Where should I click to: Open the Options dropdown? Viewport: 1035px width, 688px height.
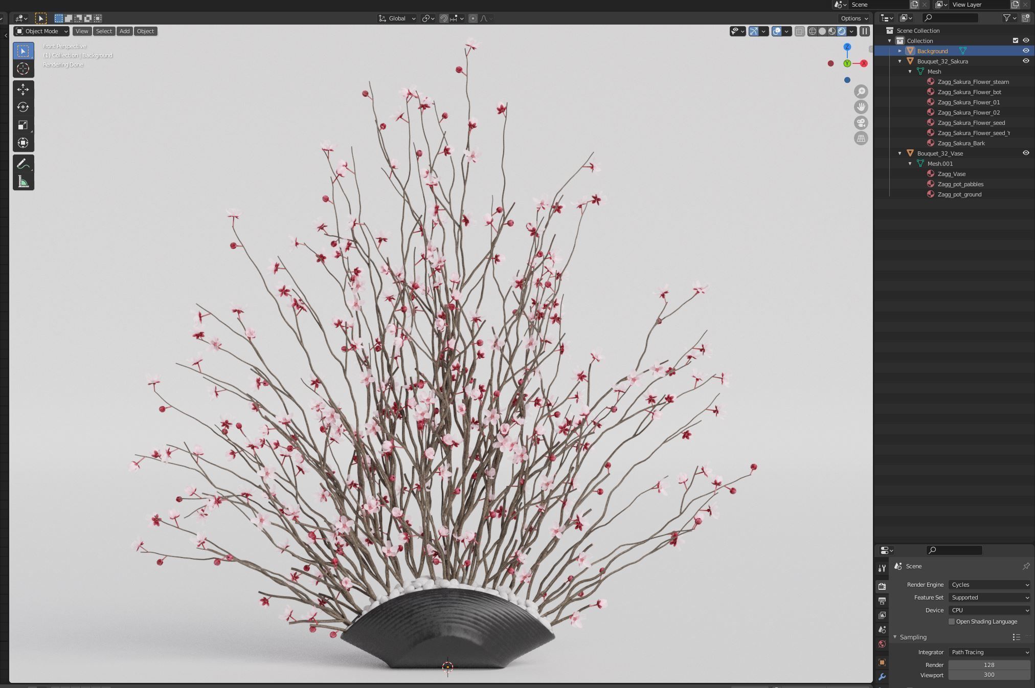[x=854, y=18]
